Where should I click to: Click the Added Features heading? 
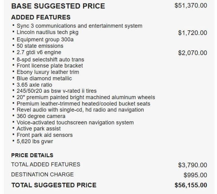(41, 17)
